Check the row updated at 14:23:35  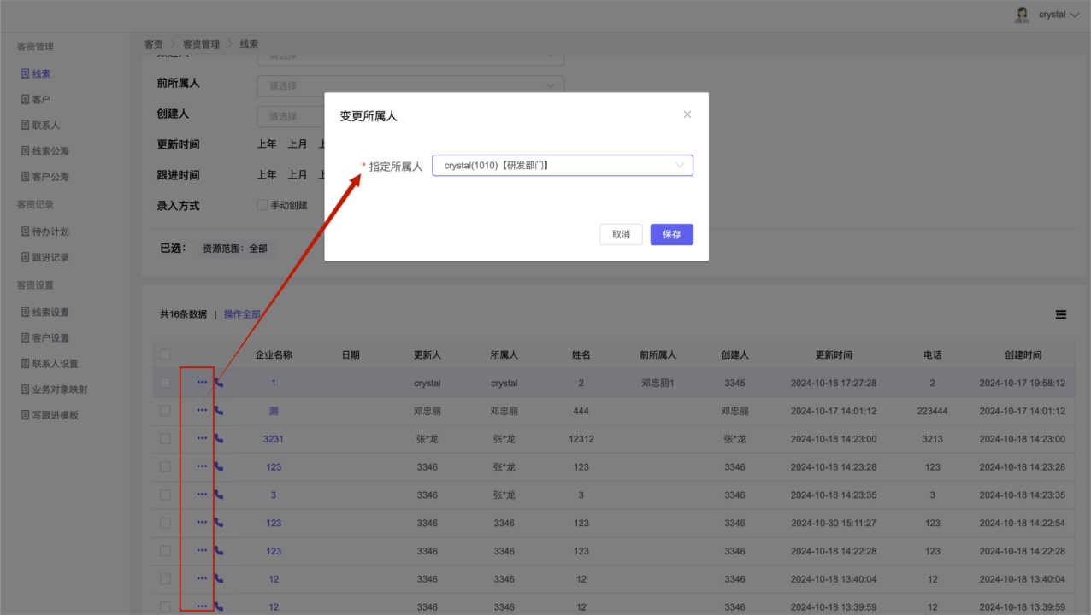click(165, 495)
